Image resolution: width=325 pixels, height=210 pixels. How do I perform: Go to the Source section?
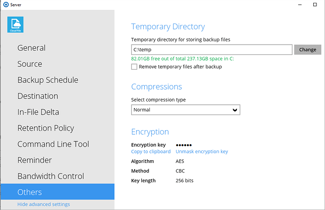click(30, 64)
